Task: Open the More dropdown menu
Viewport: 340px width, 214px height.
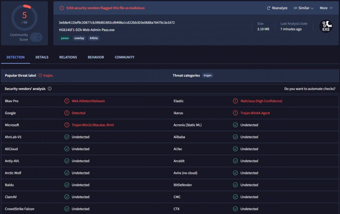Action: [x=326, y=8]
